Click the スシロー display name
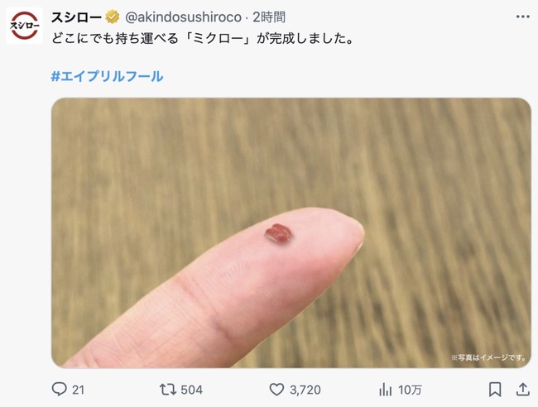 click(x=76, y=17)
